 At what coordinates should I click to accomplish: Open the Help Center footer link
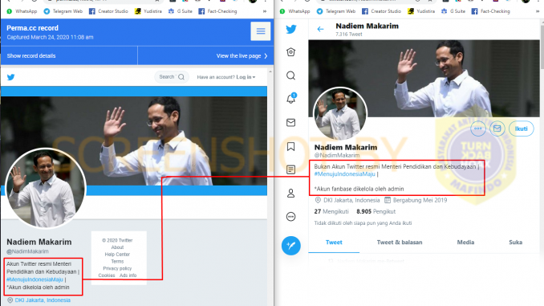(117, 255)
